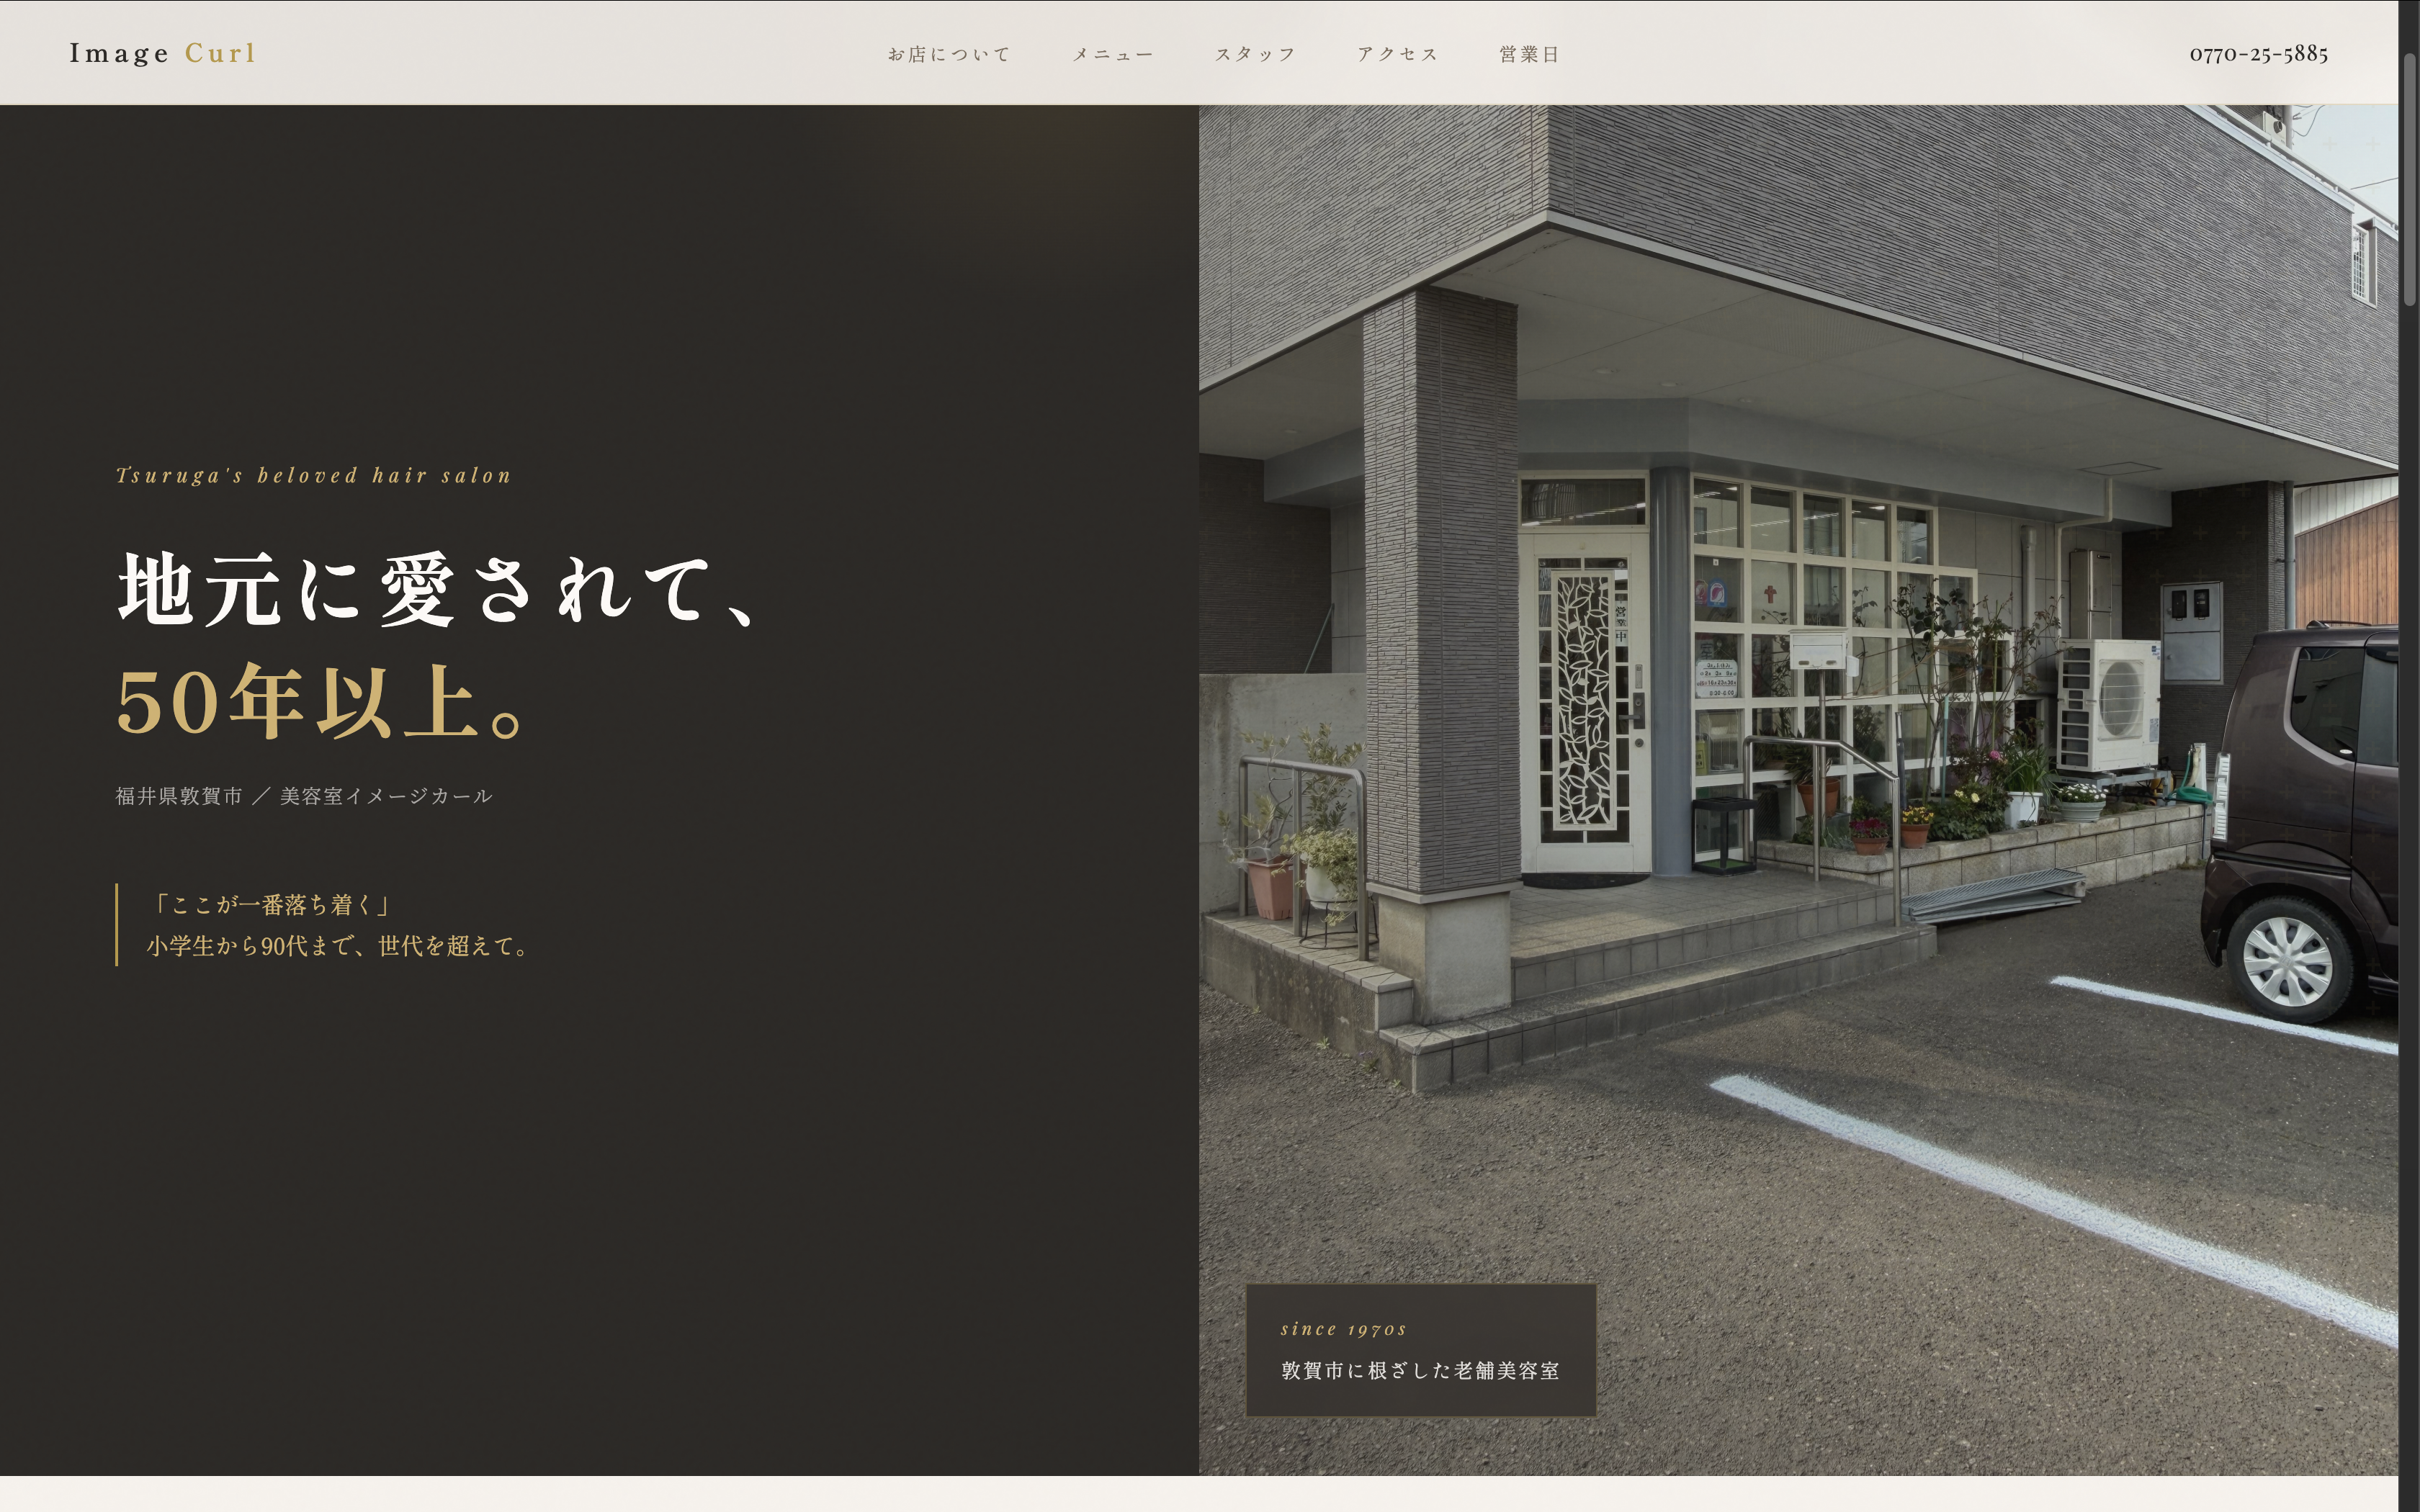Click the gold vertical accent line beside the quote
The width and height of the screenshot is (2420, 1512).
[117, 925]
